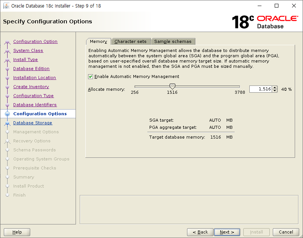Select the Memory tab

98,41
